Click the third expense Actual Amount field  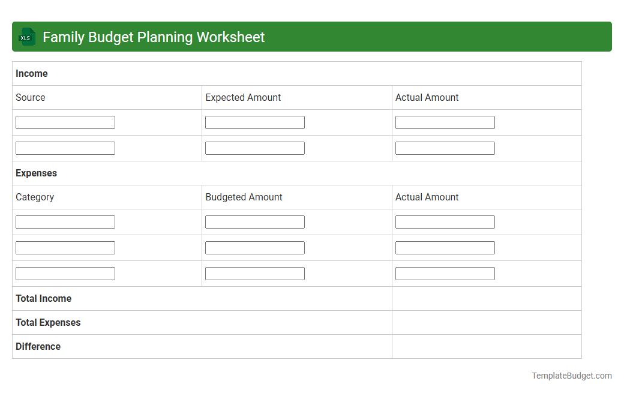tap(445, 273)
